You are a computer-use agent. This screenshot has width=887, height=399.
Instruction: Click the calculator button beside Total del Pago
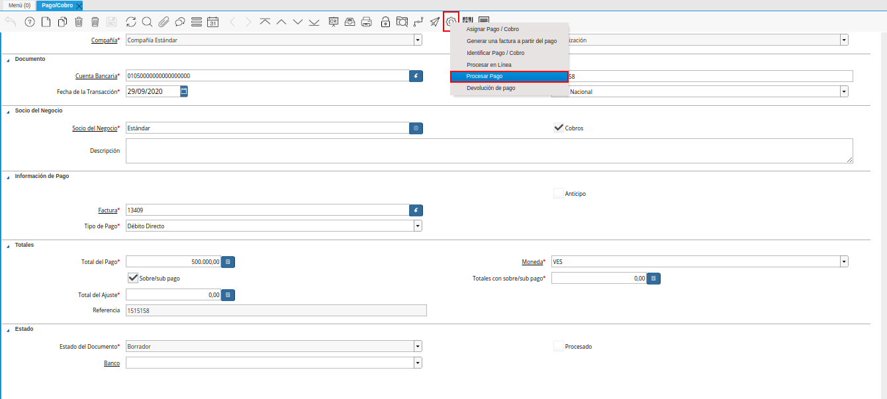click(x=228, y=262)
